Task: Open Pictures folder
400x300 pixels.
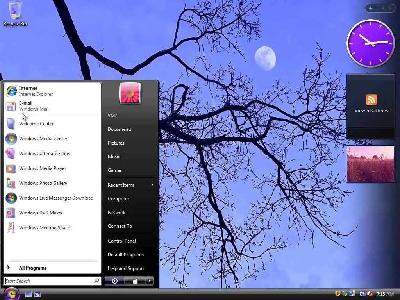Action: tap(130, 143)
